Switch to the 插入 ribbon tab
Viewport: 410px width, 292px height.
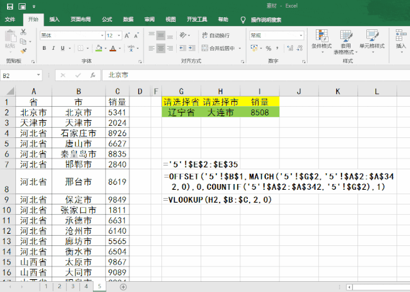[x=55, y=20]
